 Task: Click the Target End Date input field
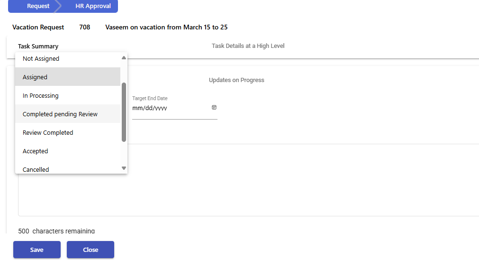[x=171, y=108]
